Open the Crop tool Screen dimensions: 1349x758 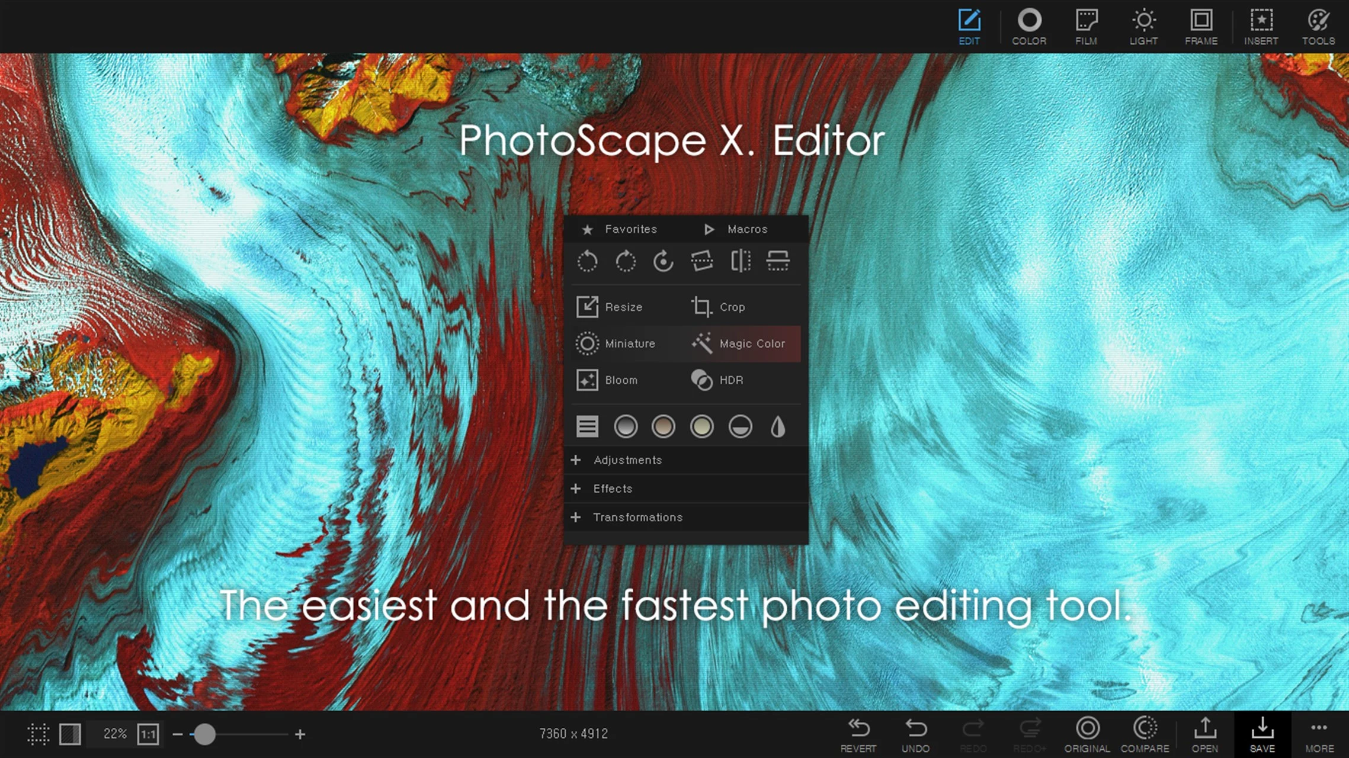pyautogui.click(x=733, y=307)
